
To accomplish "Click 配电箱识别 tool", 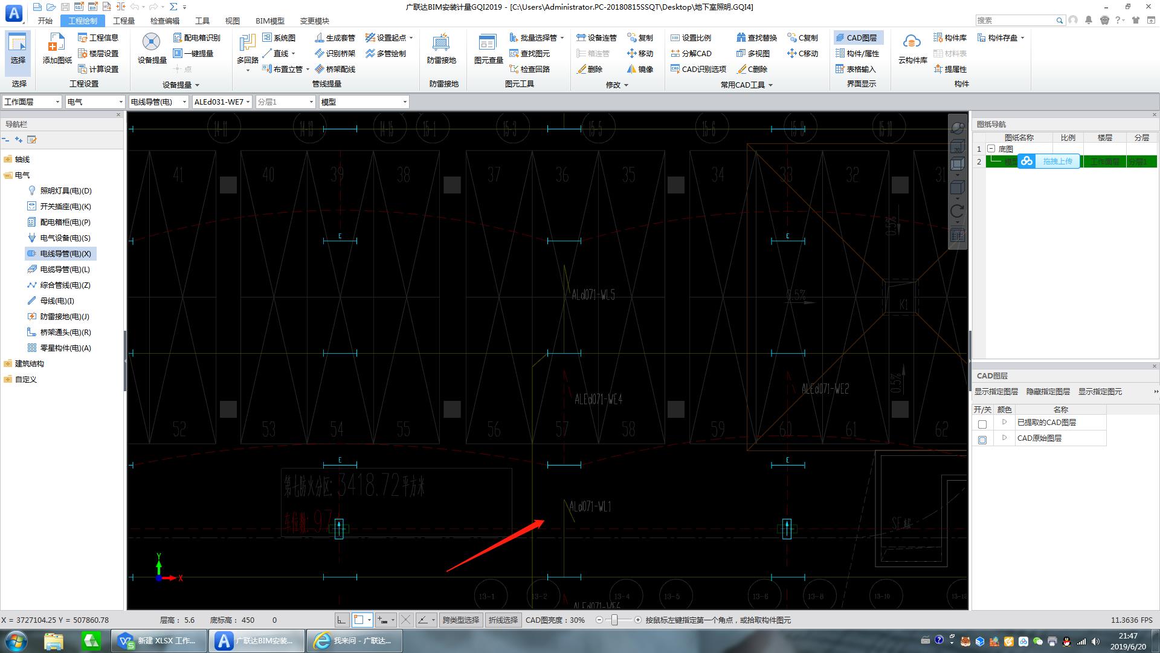I will point(196,37).
